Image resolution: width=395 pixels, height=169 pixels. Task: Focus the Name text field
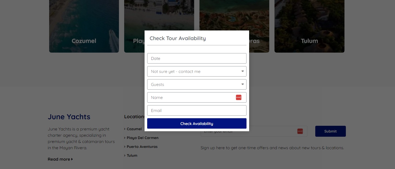[x=197, y=97]
